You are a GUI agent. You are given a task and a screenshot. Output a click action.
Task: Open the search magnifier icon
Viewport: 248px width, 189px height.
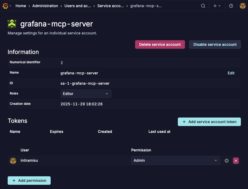coord(203,6)
